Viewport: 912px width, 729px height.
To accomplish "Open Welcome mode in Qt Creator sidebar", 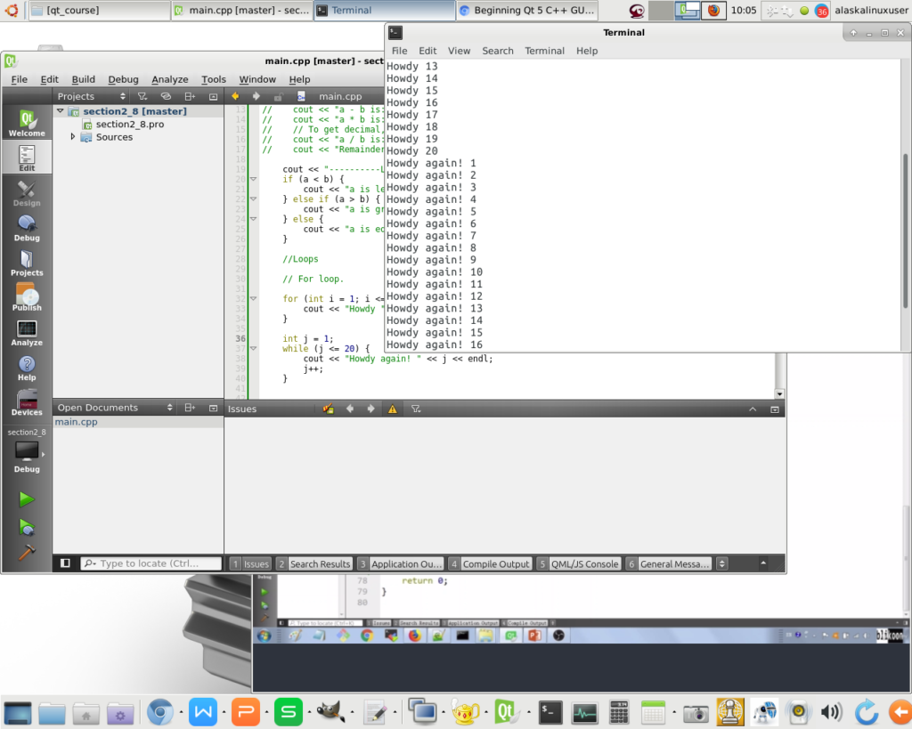I will (x=27, y=123).
